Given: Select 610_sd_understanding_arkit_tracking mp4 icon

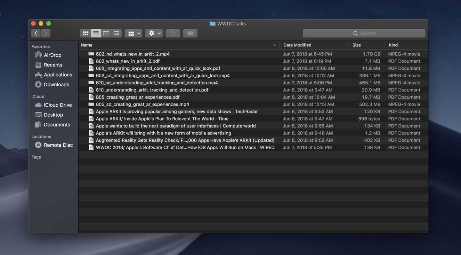Looking at the screenshot, I should tap(91, 83).
